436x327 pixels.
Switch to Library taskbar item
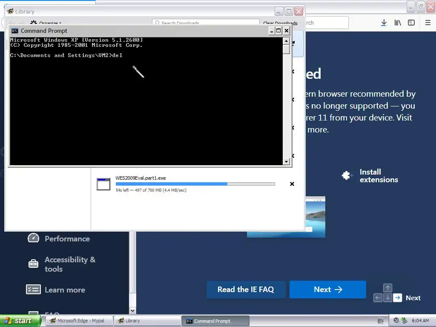click(x=147, y=321)
